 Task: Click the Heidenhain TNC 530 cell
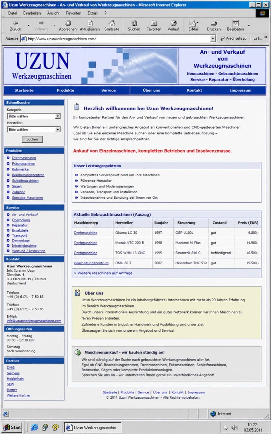click(x=191, y=263)
